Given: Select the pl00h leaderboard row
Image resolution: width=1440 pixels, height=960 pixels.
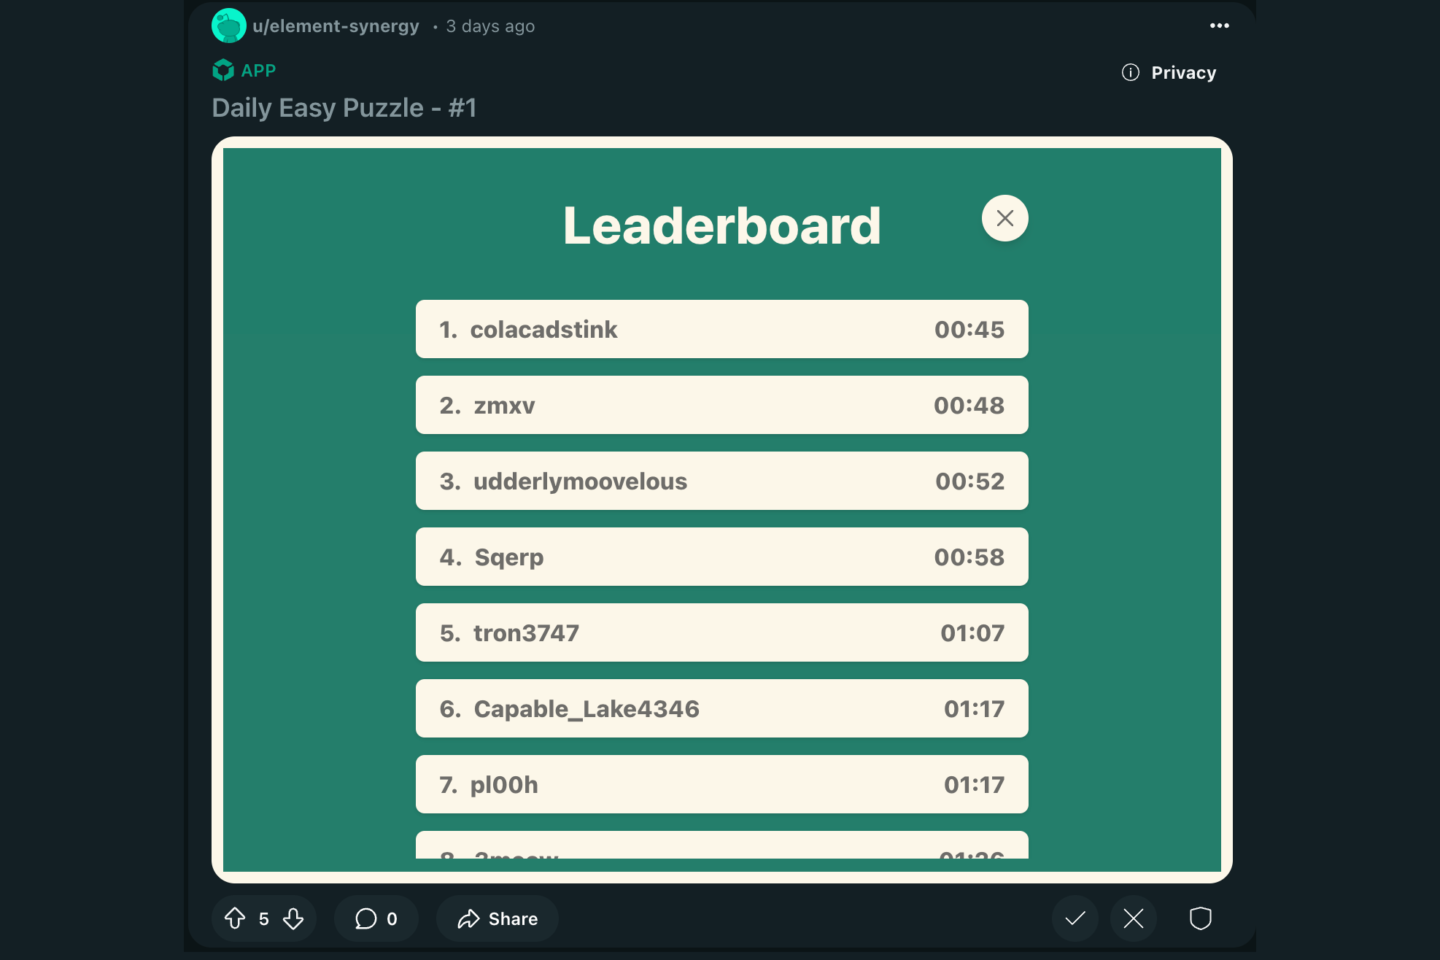Looking at the screenshot, I should click(x=721, y=784).
